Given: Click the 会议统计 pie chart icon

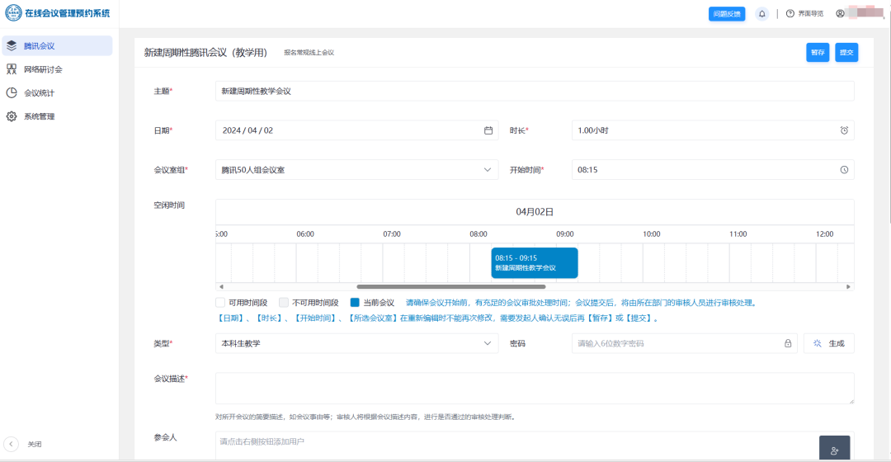Looking at the screenshot, I should (x=12, y=92).
